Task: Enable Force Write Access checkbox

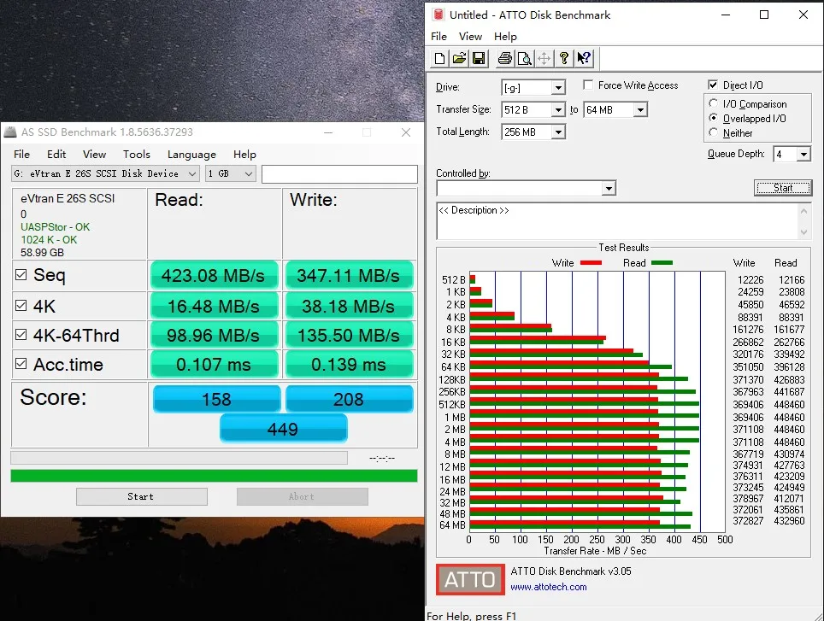Action: 588,85
